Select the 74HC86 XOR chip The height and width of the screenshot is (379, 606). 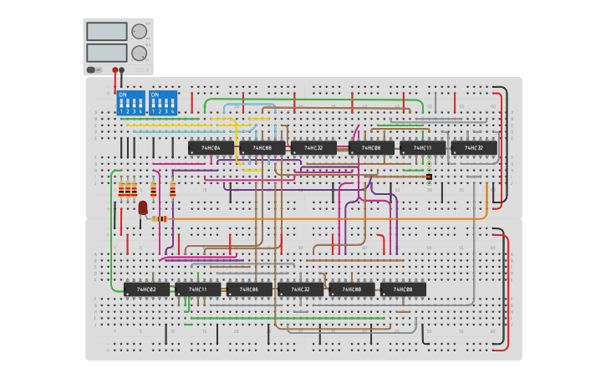point(249,289)
